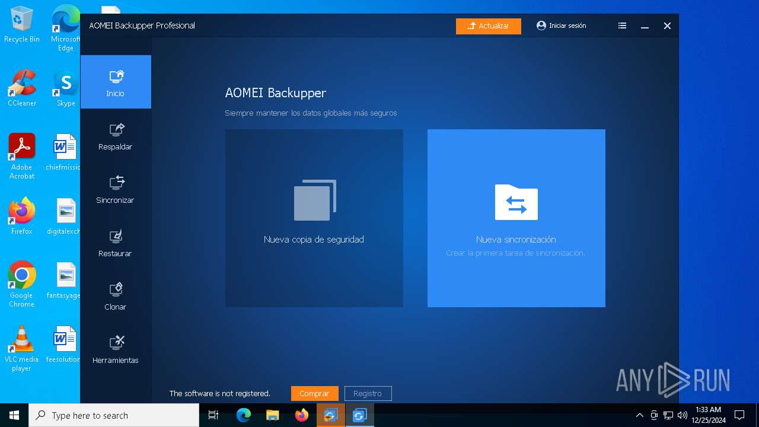Open Microsoft Edge from the taskbar
The image size is (759, 427).
click(x=244, y=415)
